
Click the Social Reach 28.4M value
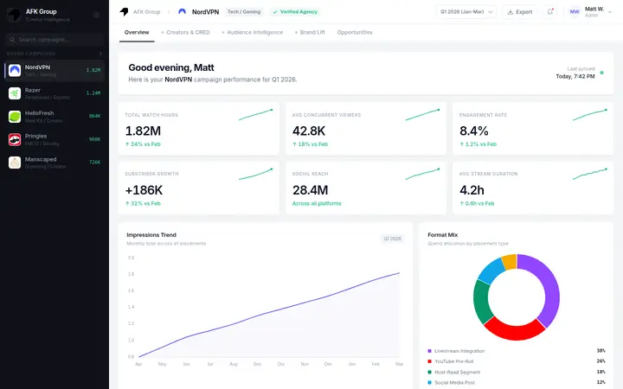coord(311,190)
